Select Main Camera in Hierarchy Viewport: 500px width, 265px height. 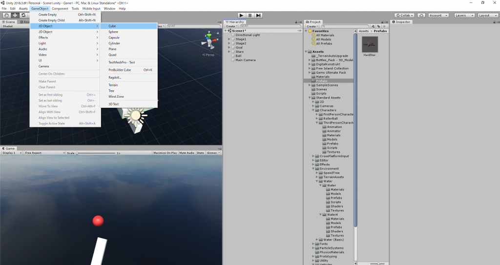245,60
